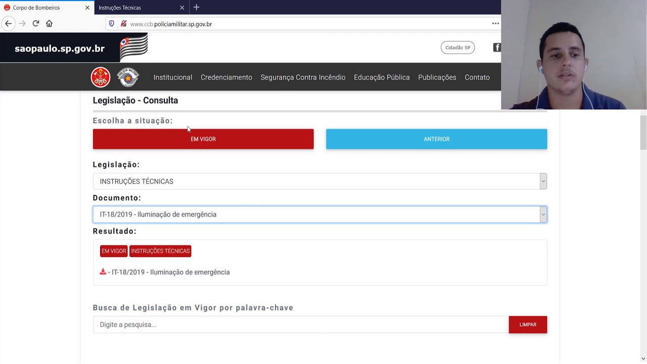This screenshot has height=364, width=647.
Task: Go back with the browser back arrow
Action: pos(8,23)
